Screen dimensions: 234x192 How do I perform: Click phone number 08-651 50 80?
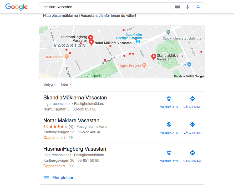[88, 160]
